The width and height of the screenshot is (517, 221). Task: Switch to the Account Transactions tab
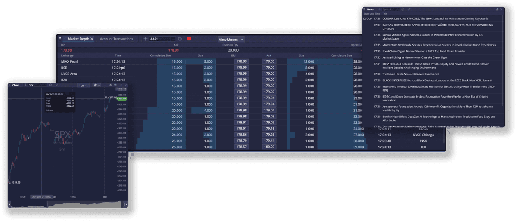(x=116, y=39)
